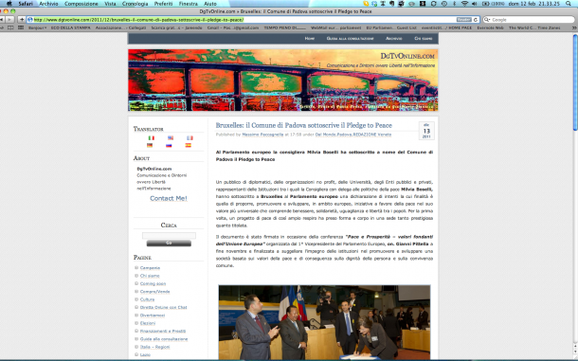
Task: Open the EU Parliament Guest List bookmark
Action: (391, 27)
